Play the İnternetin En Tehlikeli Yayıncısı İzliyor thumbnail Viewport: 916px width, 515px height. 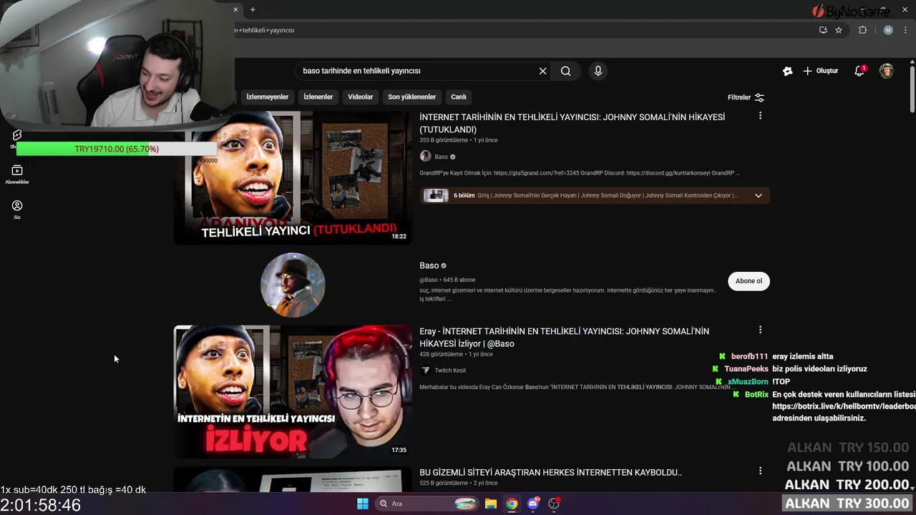293,391
